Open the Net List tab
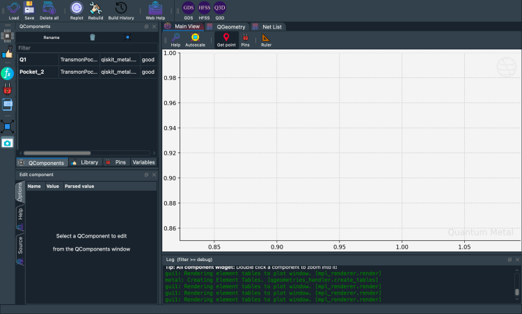This screenshot has height=314, width=522. pos(267,26)
